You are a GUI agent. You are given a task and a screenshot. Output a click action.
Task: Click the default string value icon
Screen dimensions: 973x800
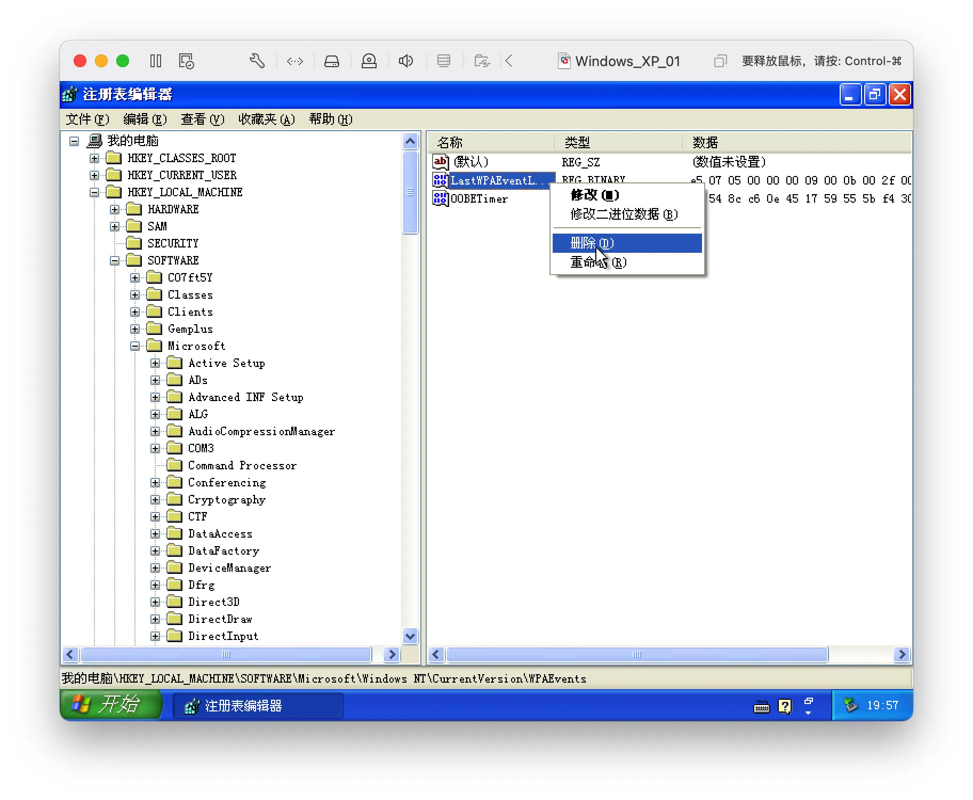[440, 162]
